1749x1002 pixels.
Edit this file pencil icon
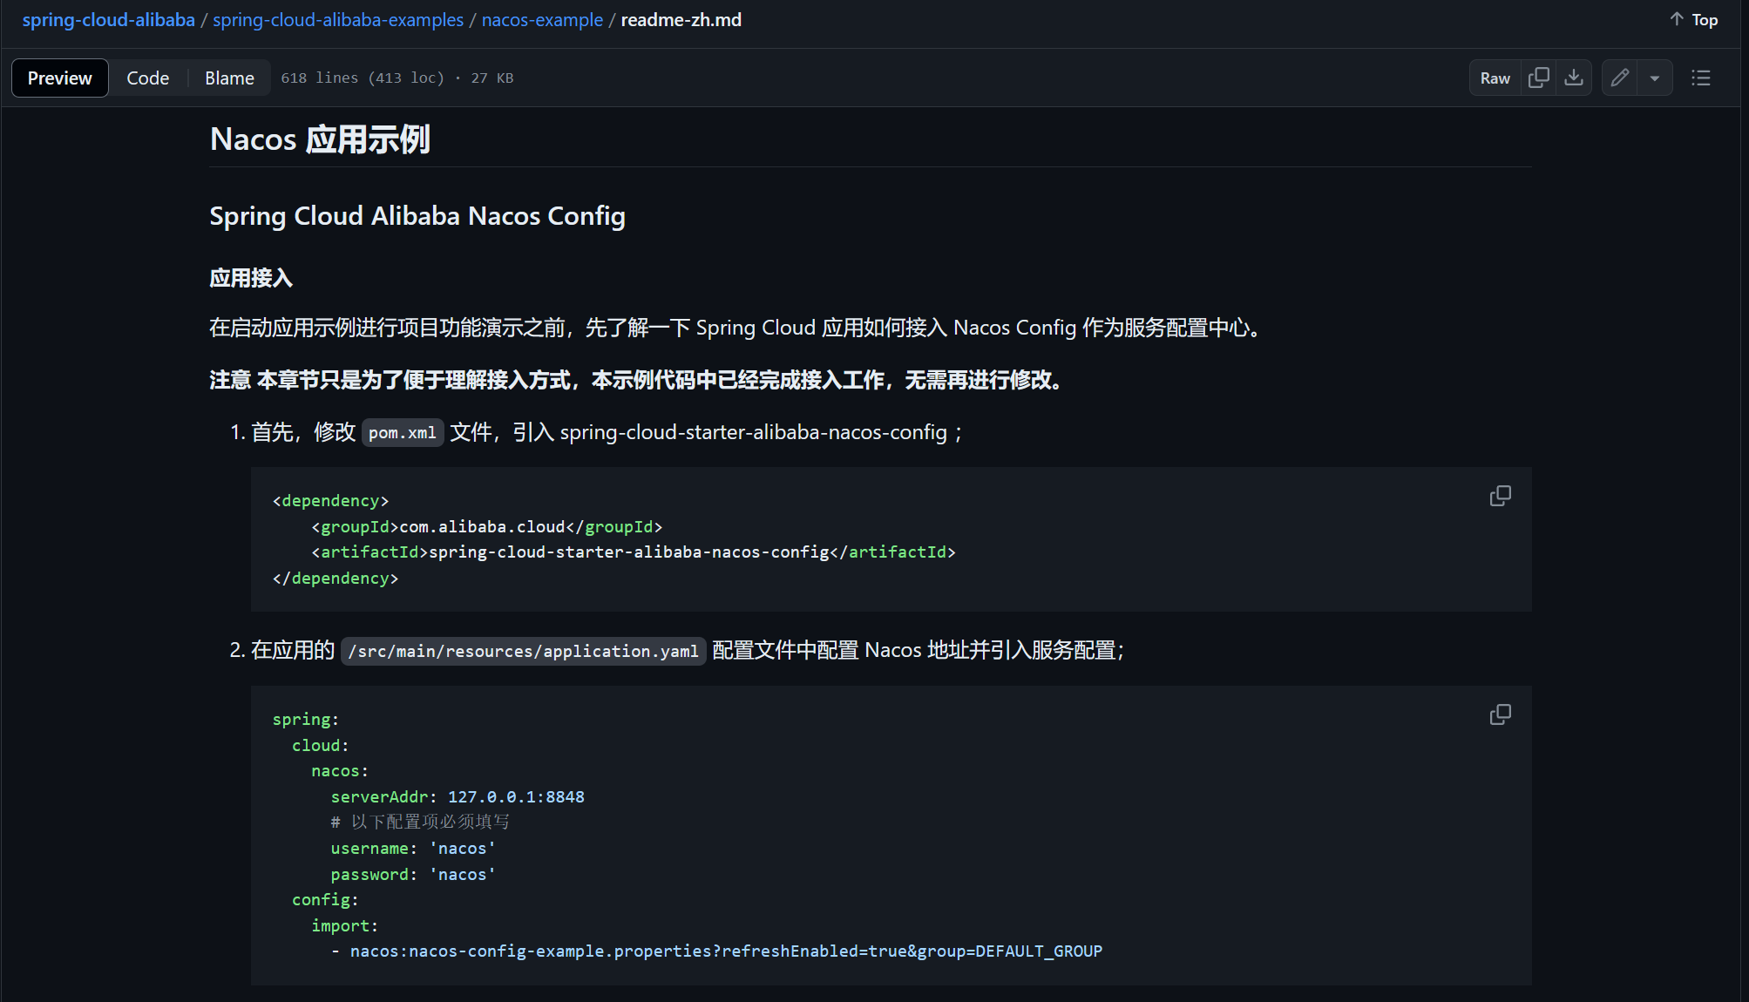1620,78
